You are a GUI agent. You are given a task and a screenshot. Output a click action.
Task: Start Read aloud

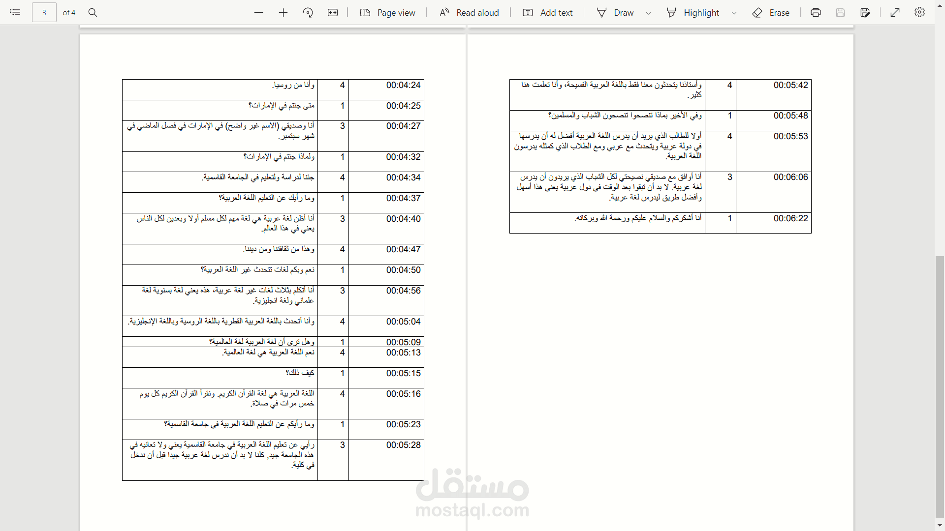pos(469,13)
